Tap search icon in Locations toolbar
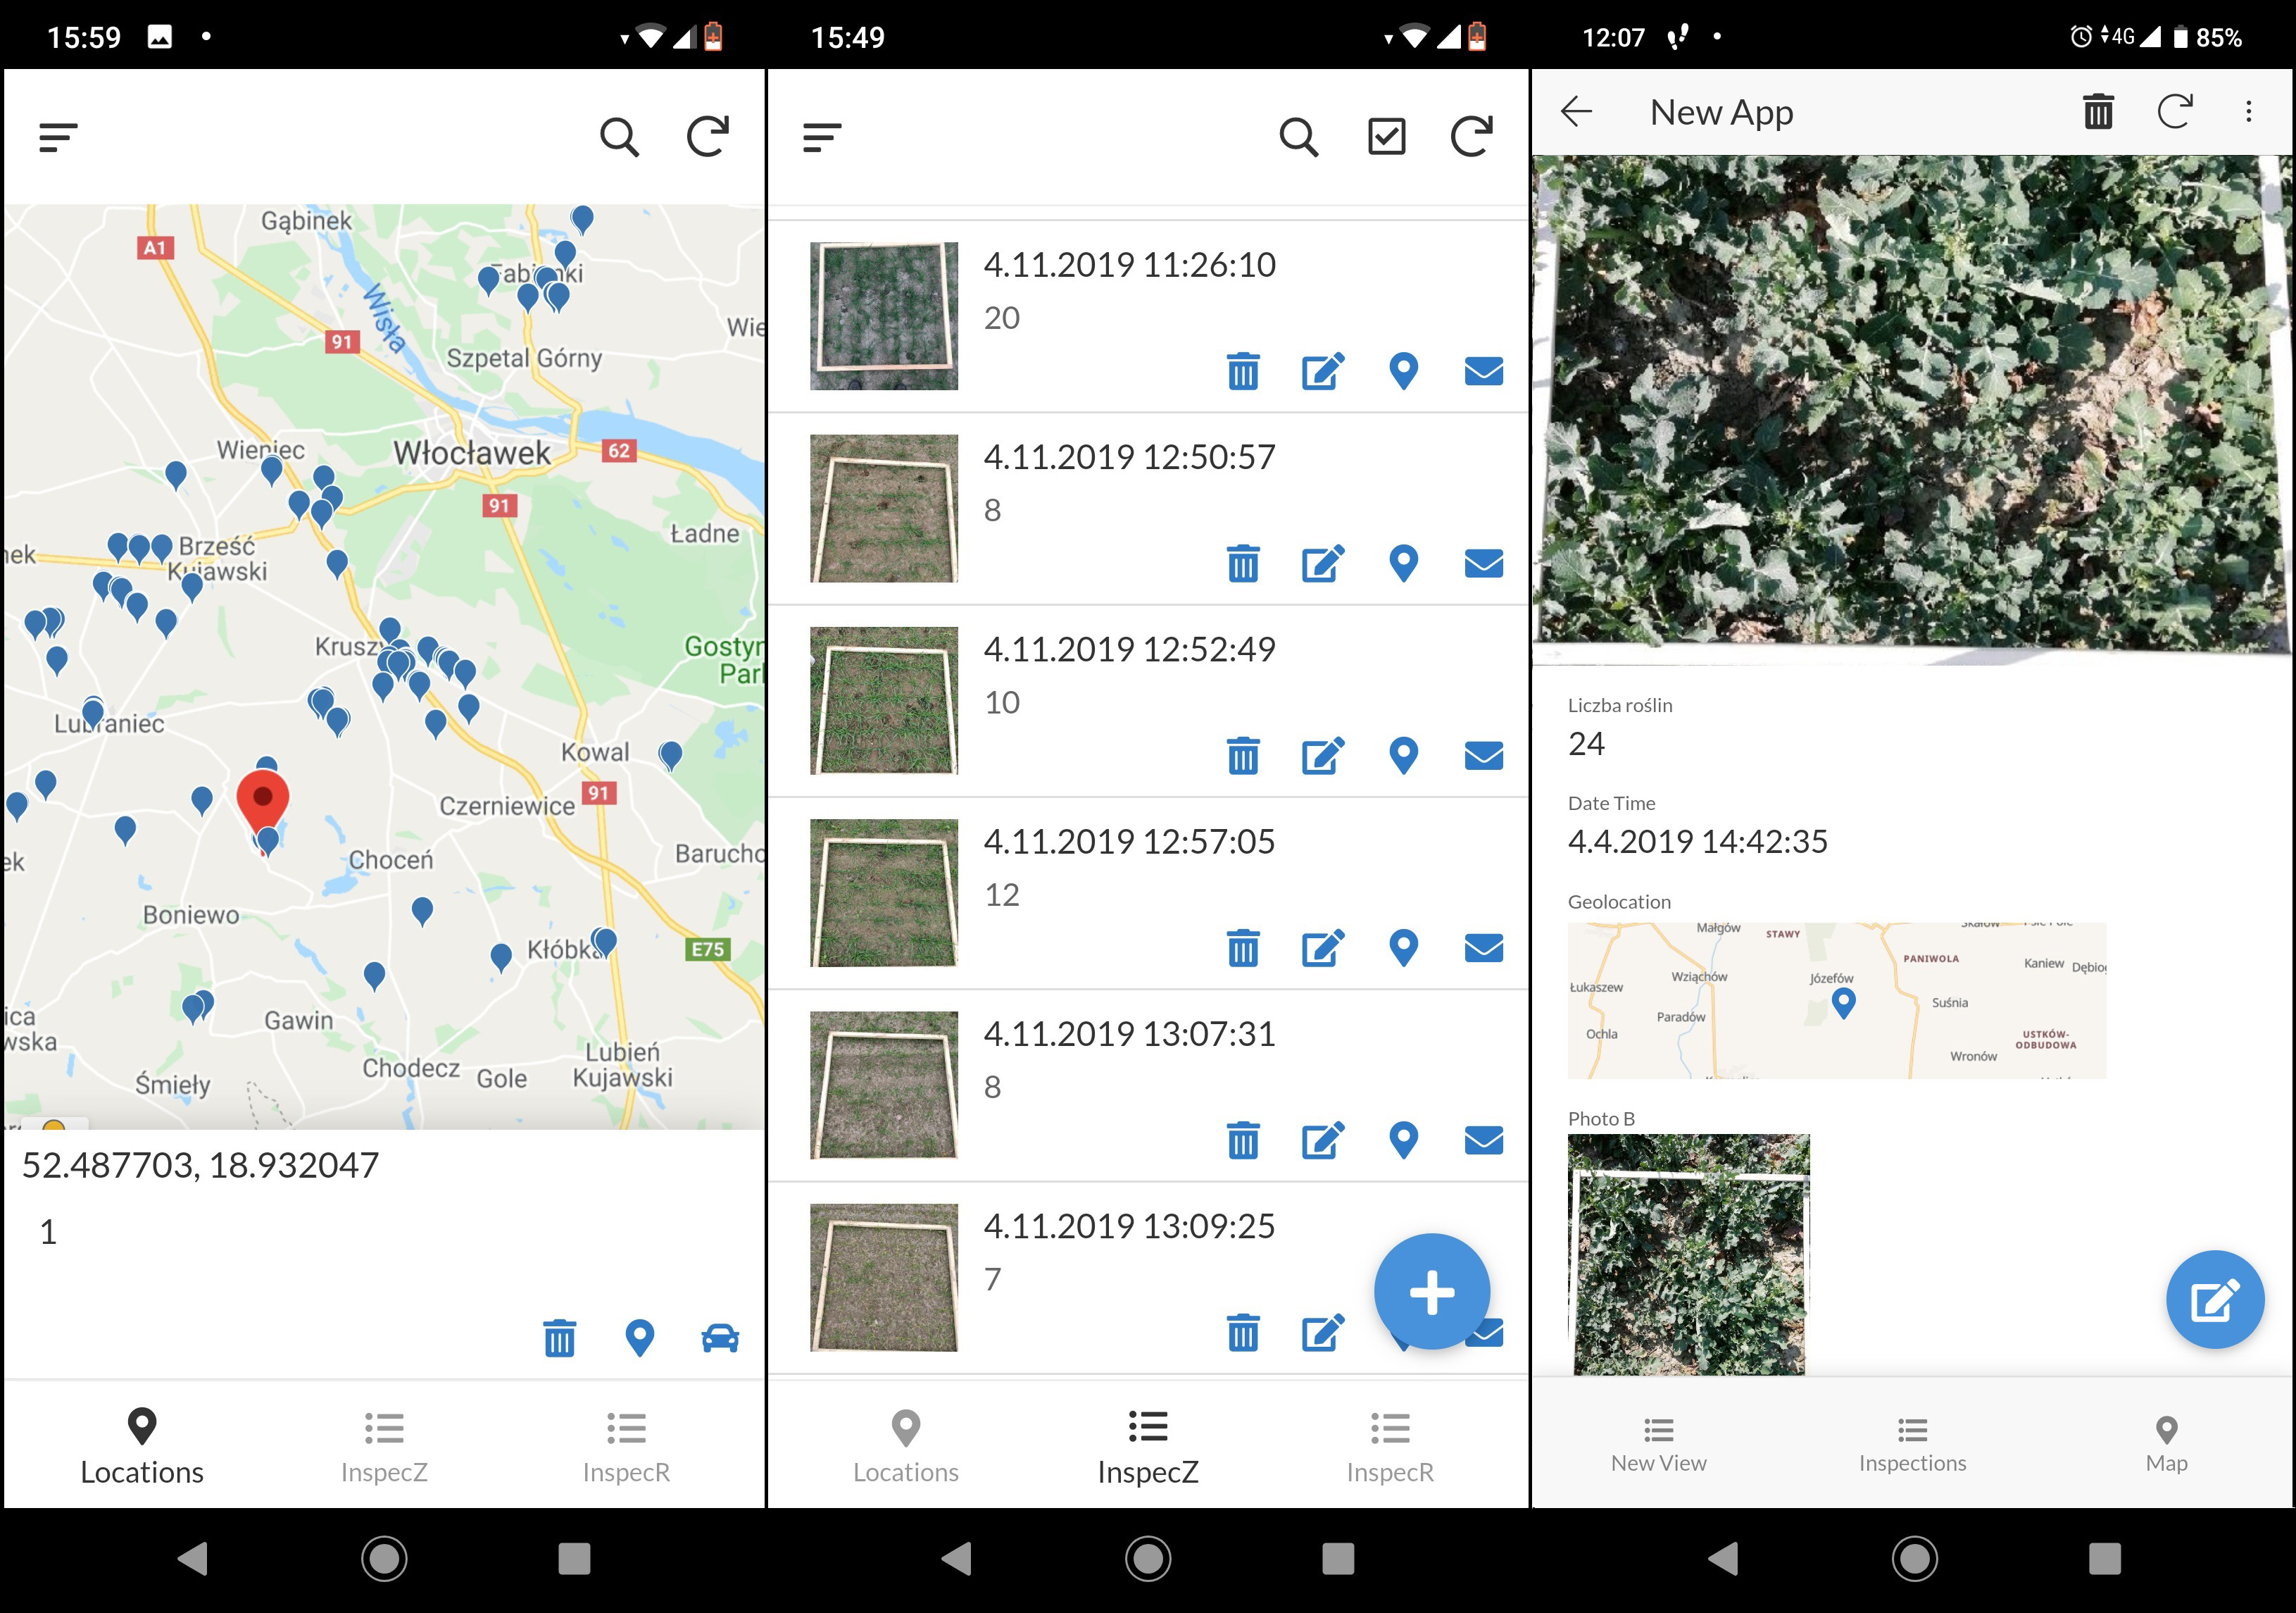Viewport: 2296px width, 1613px height. point(619,137)
